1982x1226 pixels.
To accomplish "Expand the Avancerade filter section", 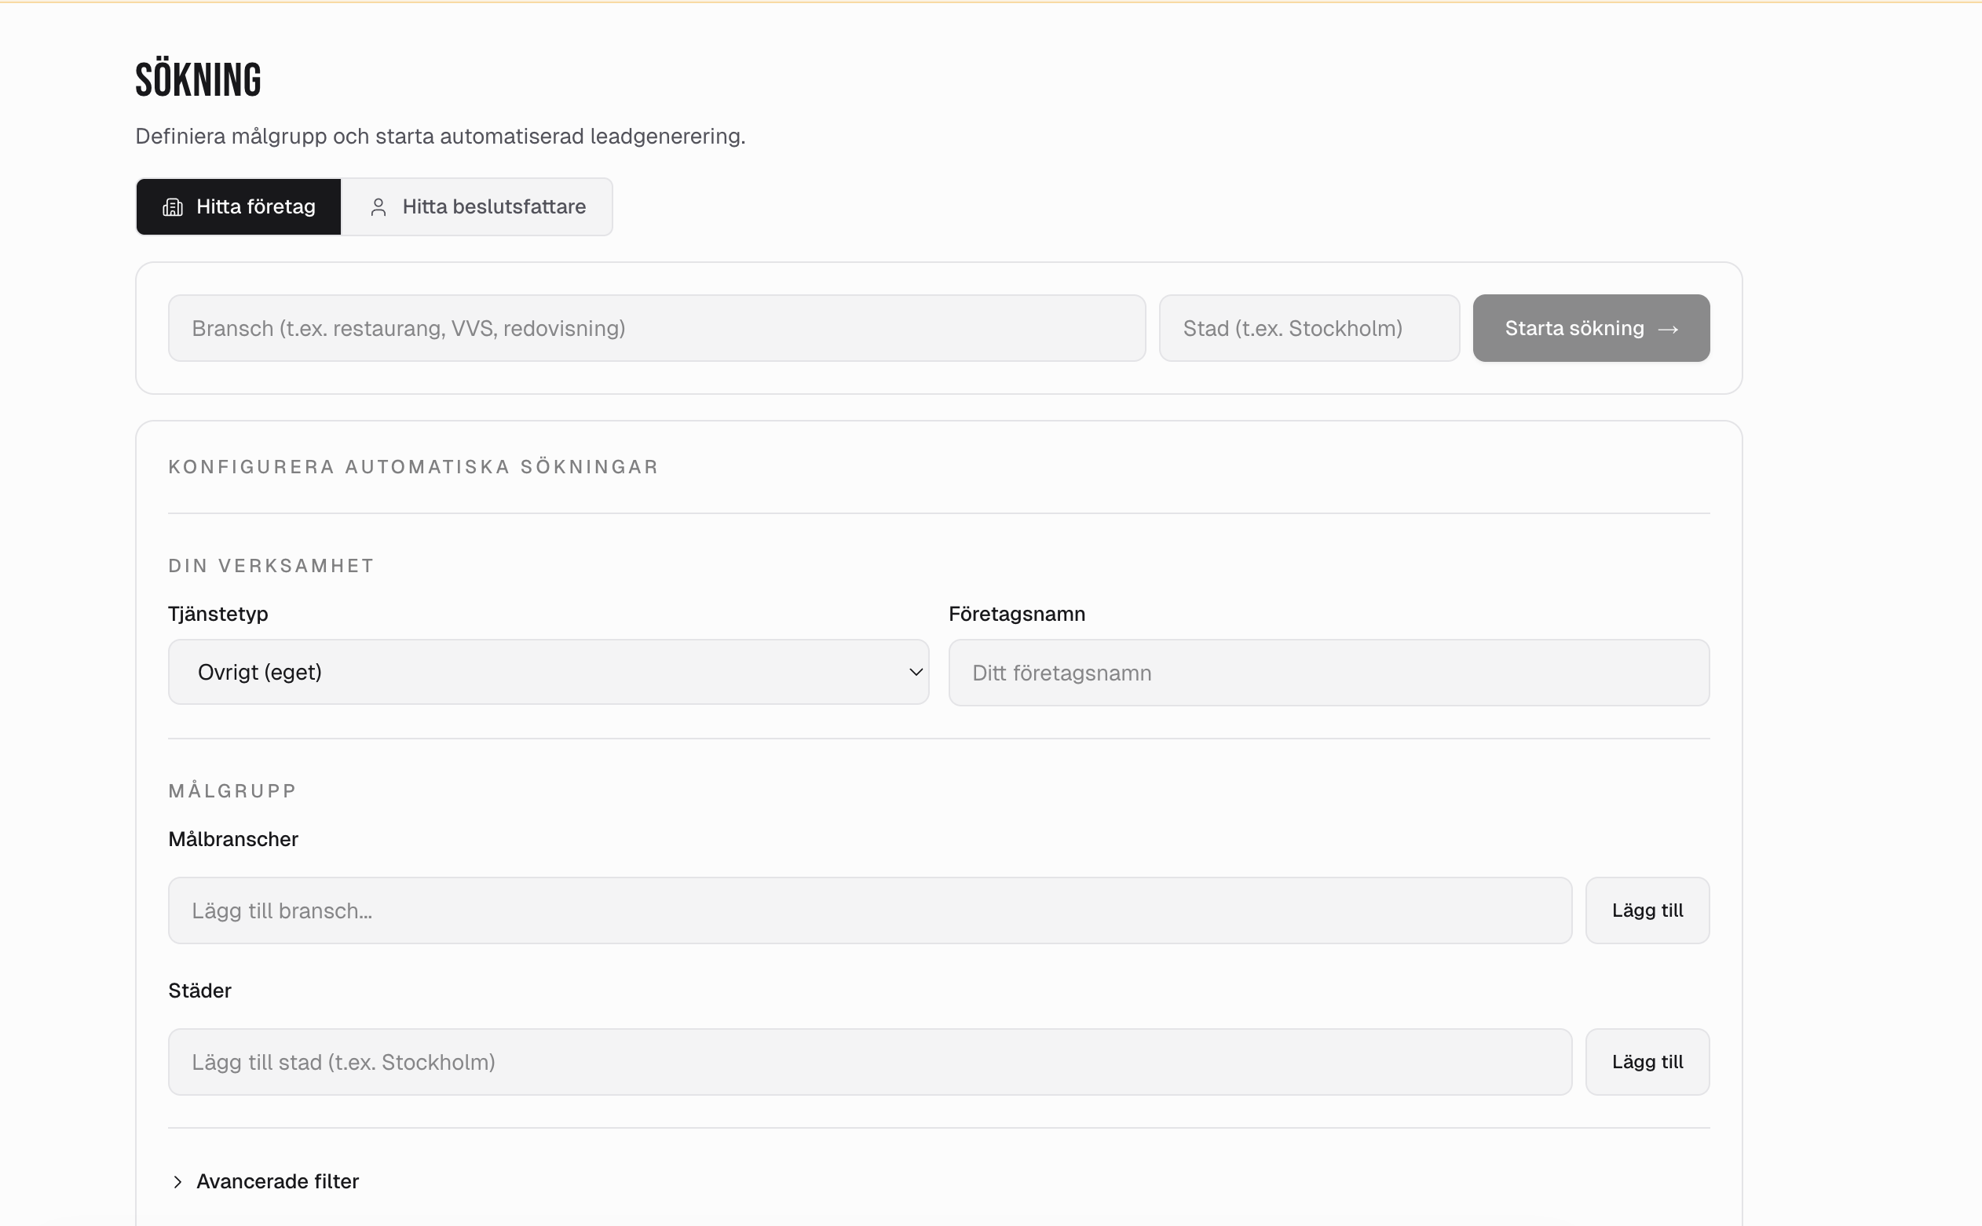I will click(x=277, y=1181).
